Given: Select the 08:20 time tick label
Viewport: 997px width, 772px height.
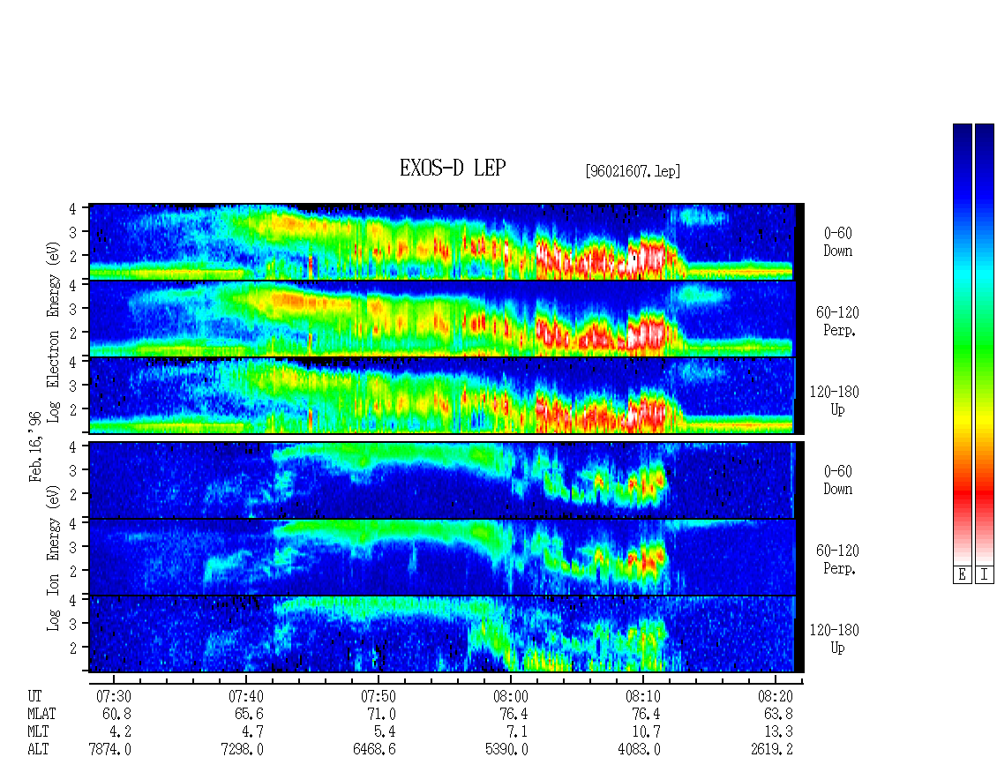Looking at the screenshot, I should point(776,696).
